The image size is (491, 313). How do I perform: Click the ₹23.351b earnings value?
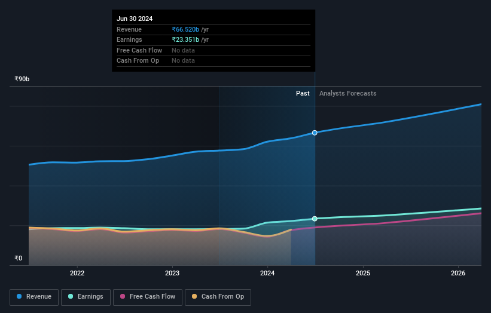(x=185, y=39)
